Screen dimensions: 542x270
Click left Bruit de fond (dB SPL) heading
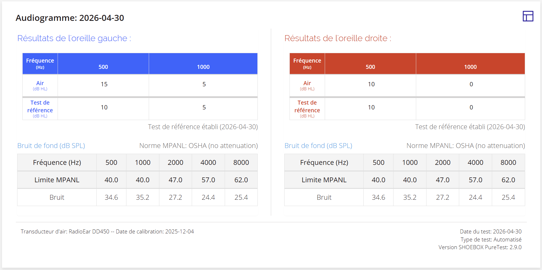tap(51, 146)
